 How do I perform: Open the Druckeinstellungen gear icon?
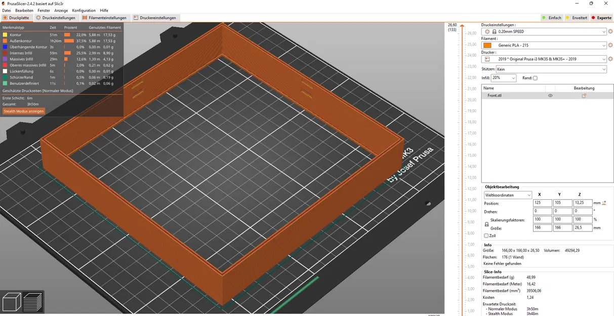[609, 31]
